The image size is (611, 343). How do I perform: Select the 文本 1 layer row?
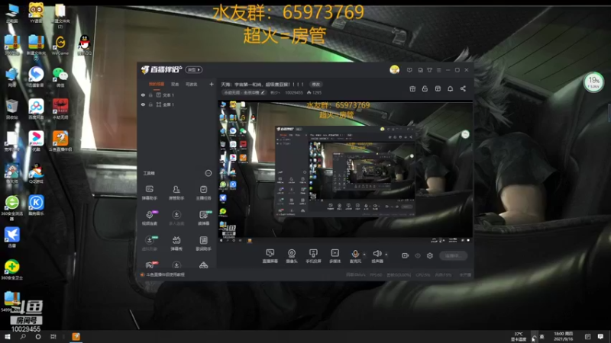[x=177, y=95]
